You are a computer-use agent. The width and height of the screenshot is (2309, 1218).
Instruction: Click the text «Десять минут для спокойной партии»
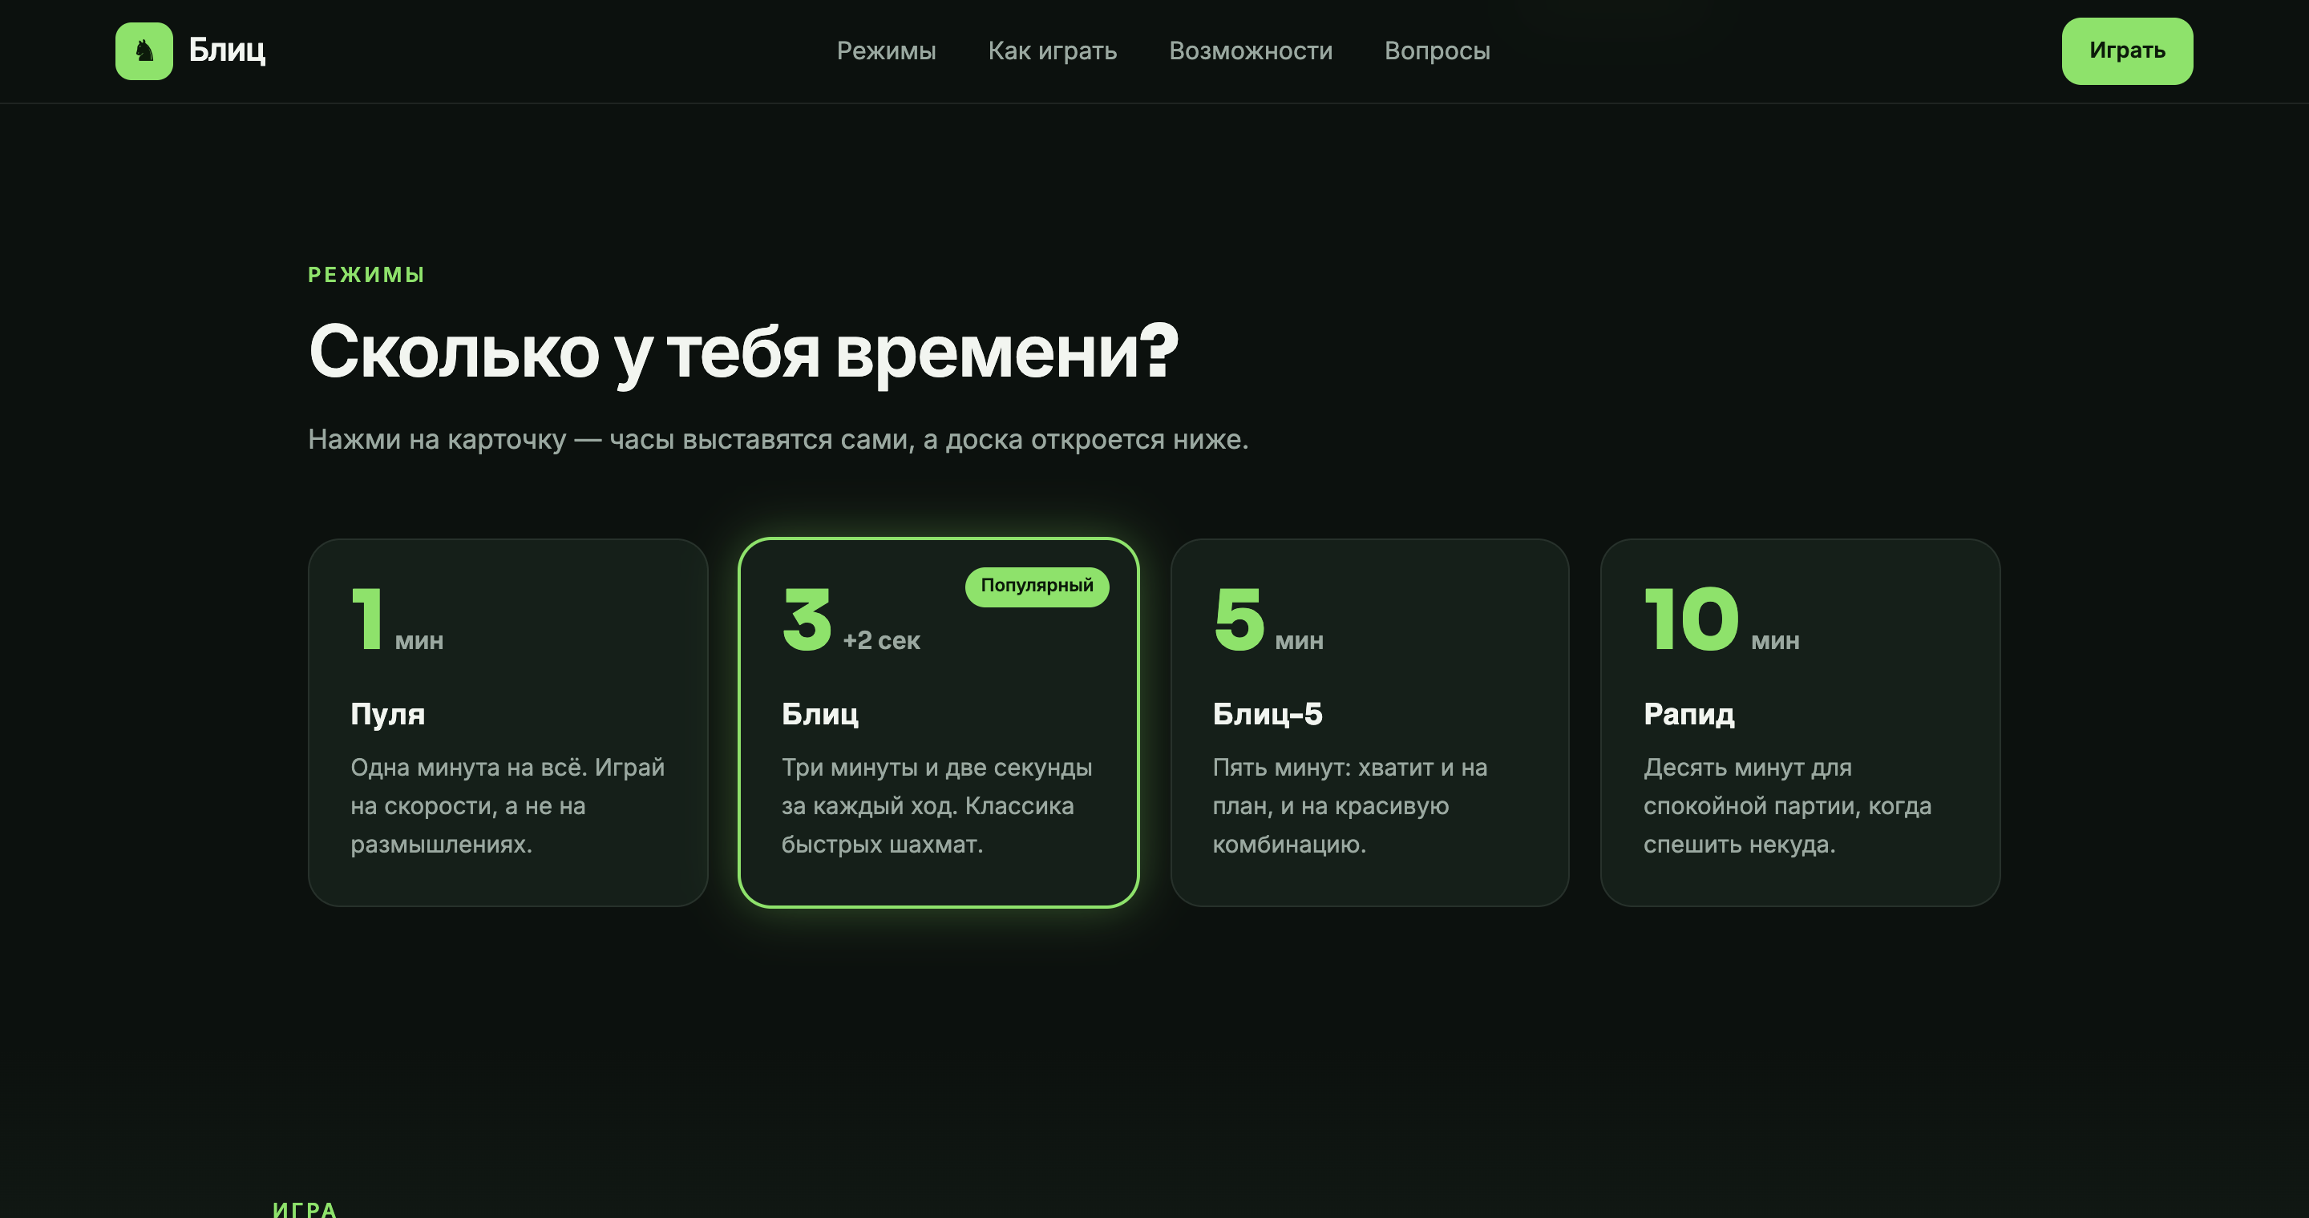click(1787, 786)
